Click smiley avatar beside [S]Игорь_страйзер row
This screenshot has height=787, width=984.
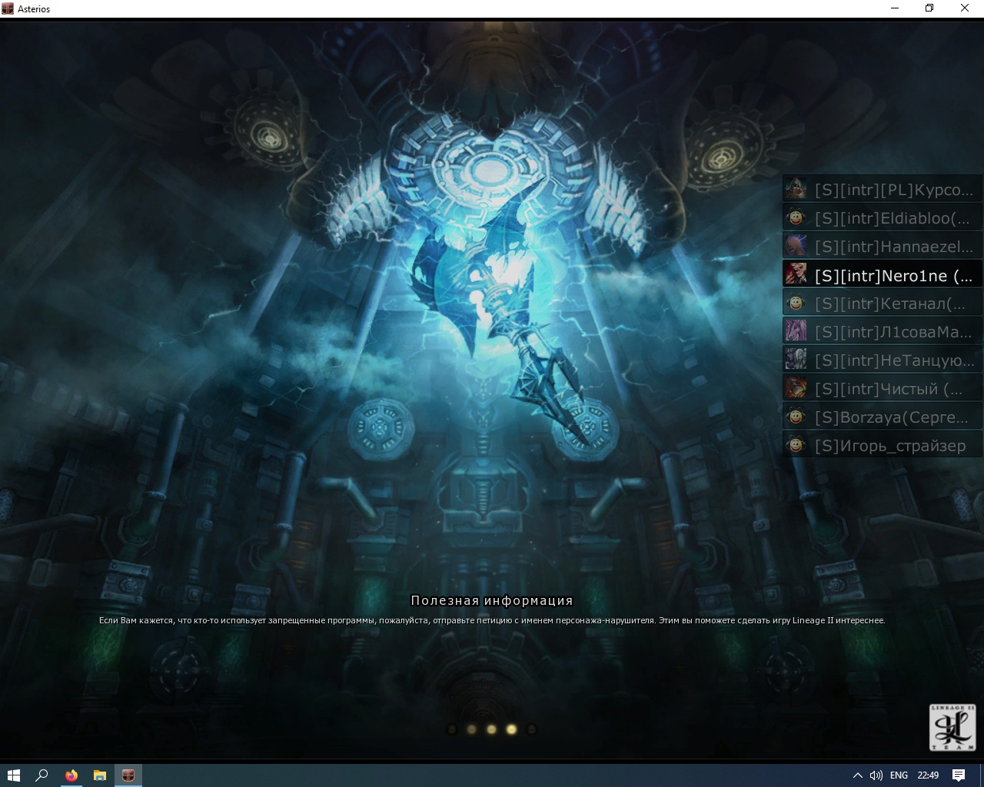[796, 445]
